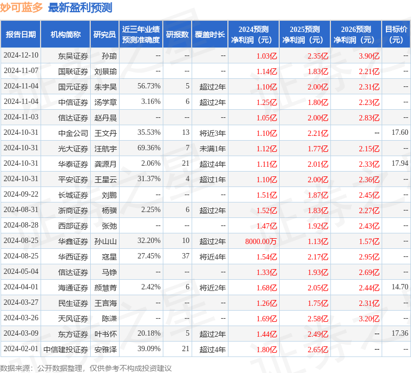Click institution 中信建投证券
This screenshot has width=411, height=373.
click(66, 350)
